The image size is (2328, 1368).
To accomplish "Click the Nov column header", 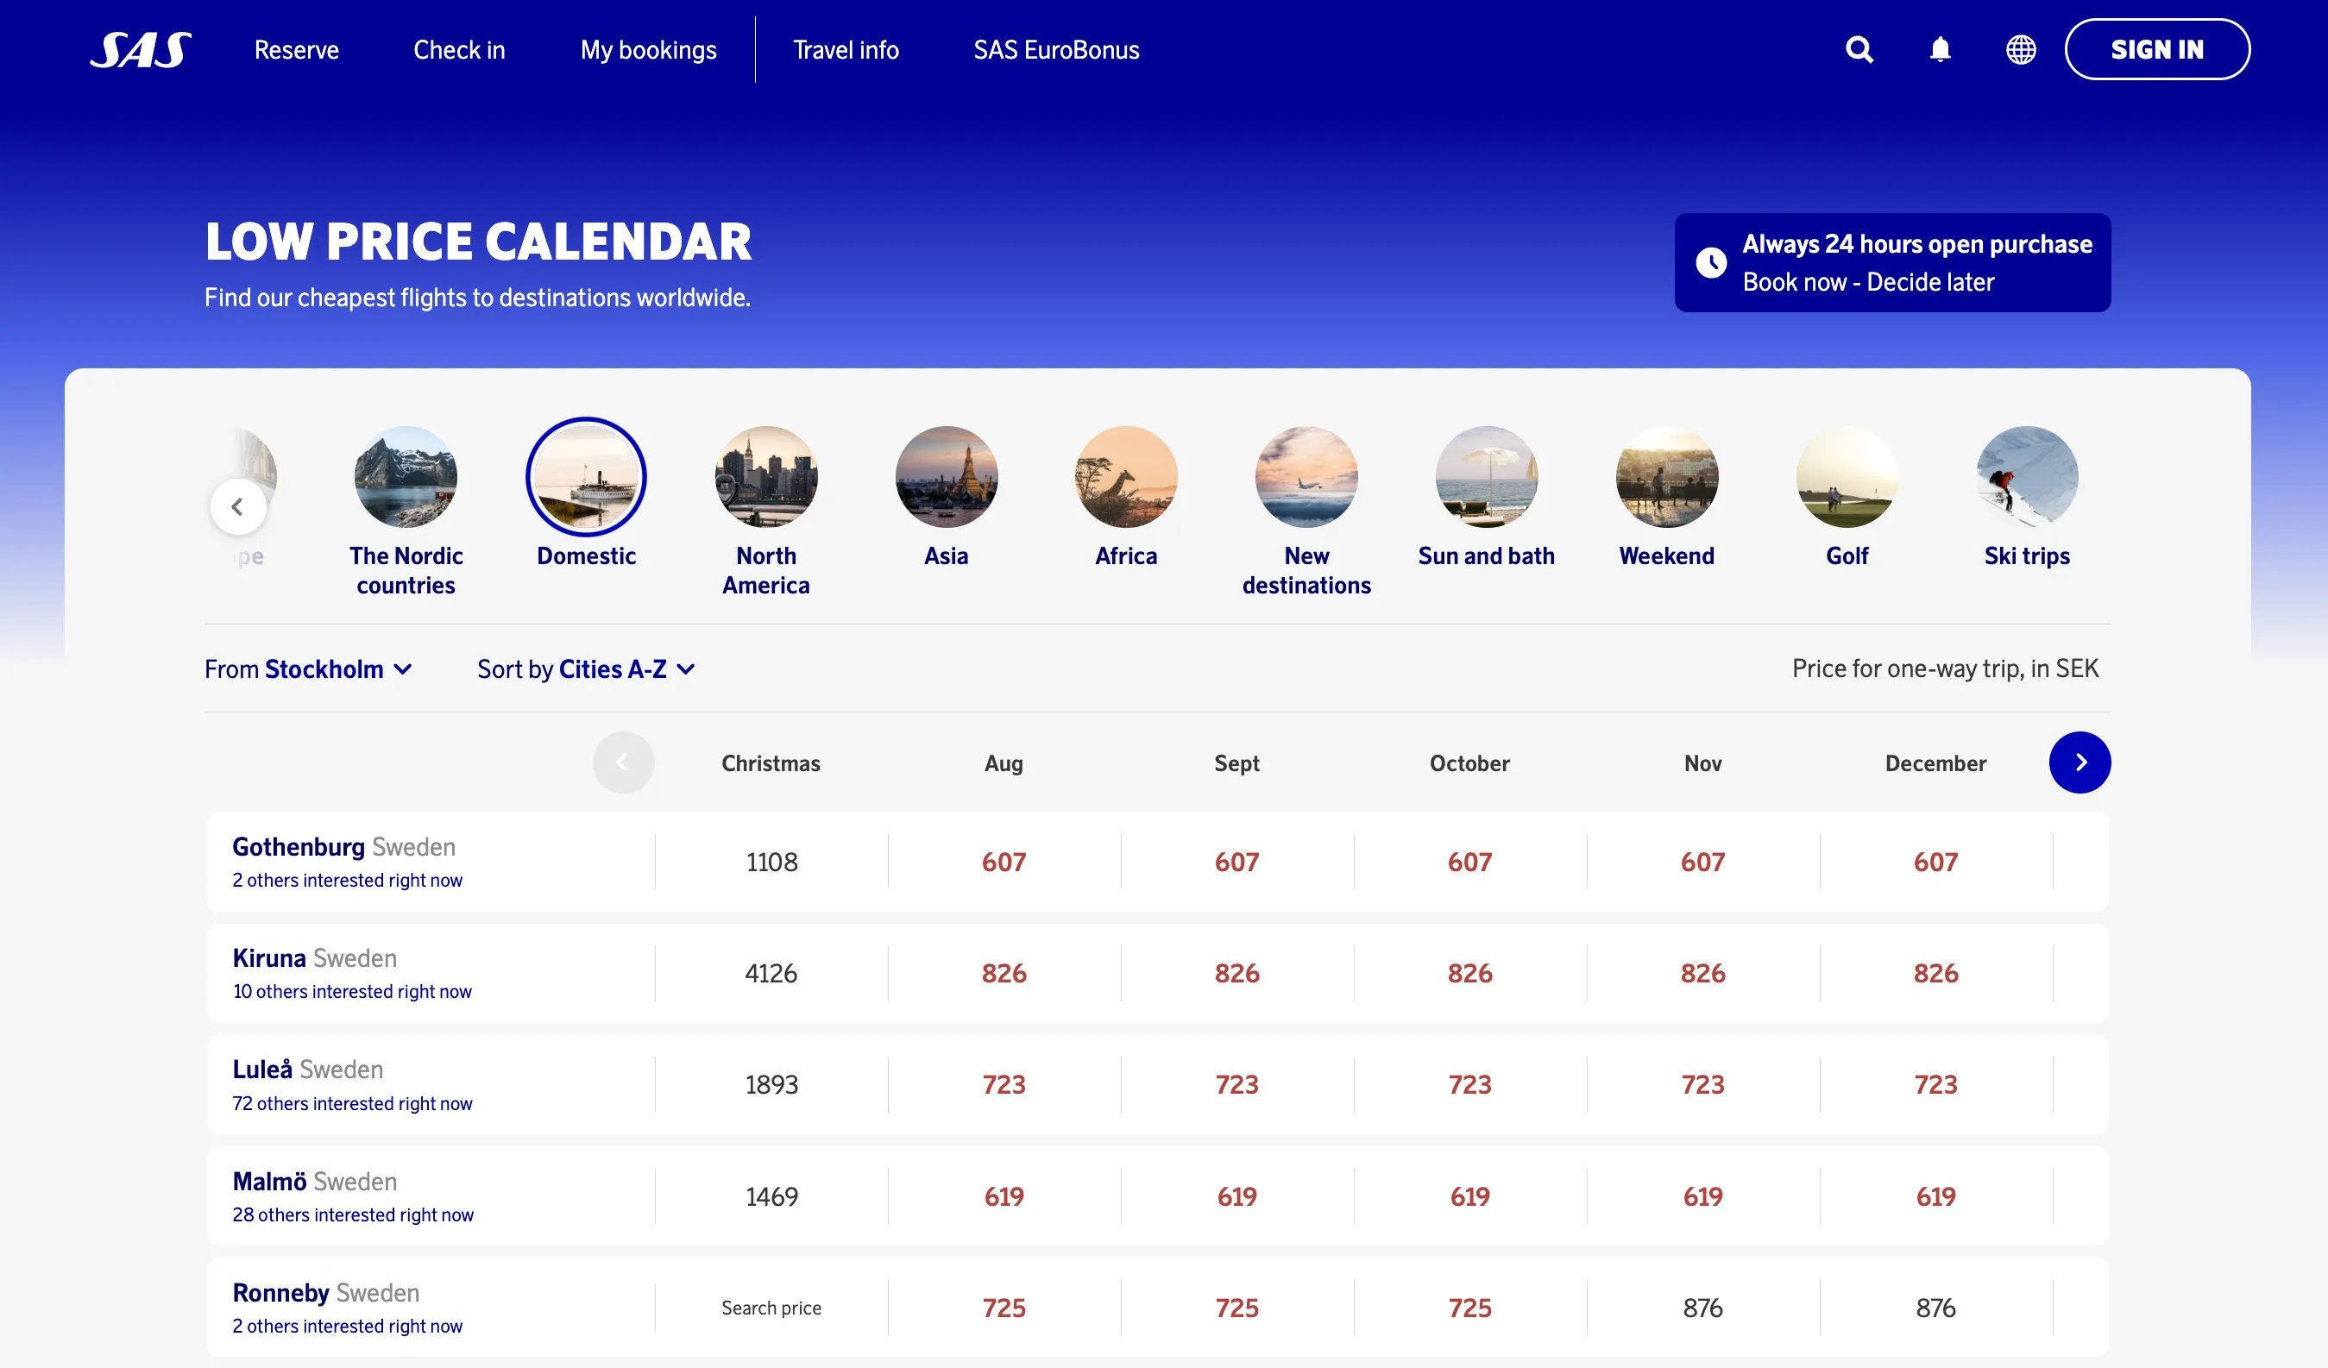I will (x=1702, y=763).
